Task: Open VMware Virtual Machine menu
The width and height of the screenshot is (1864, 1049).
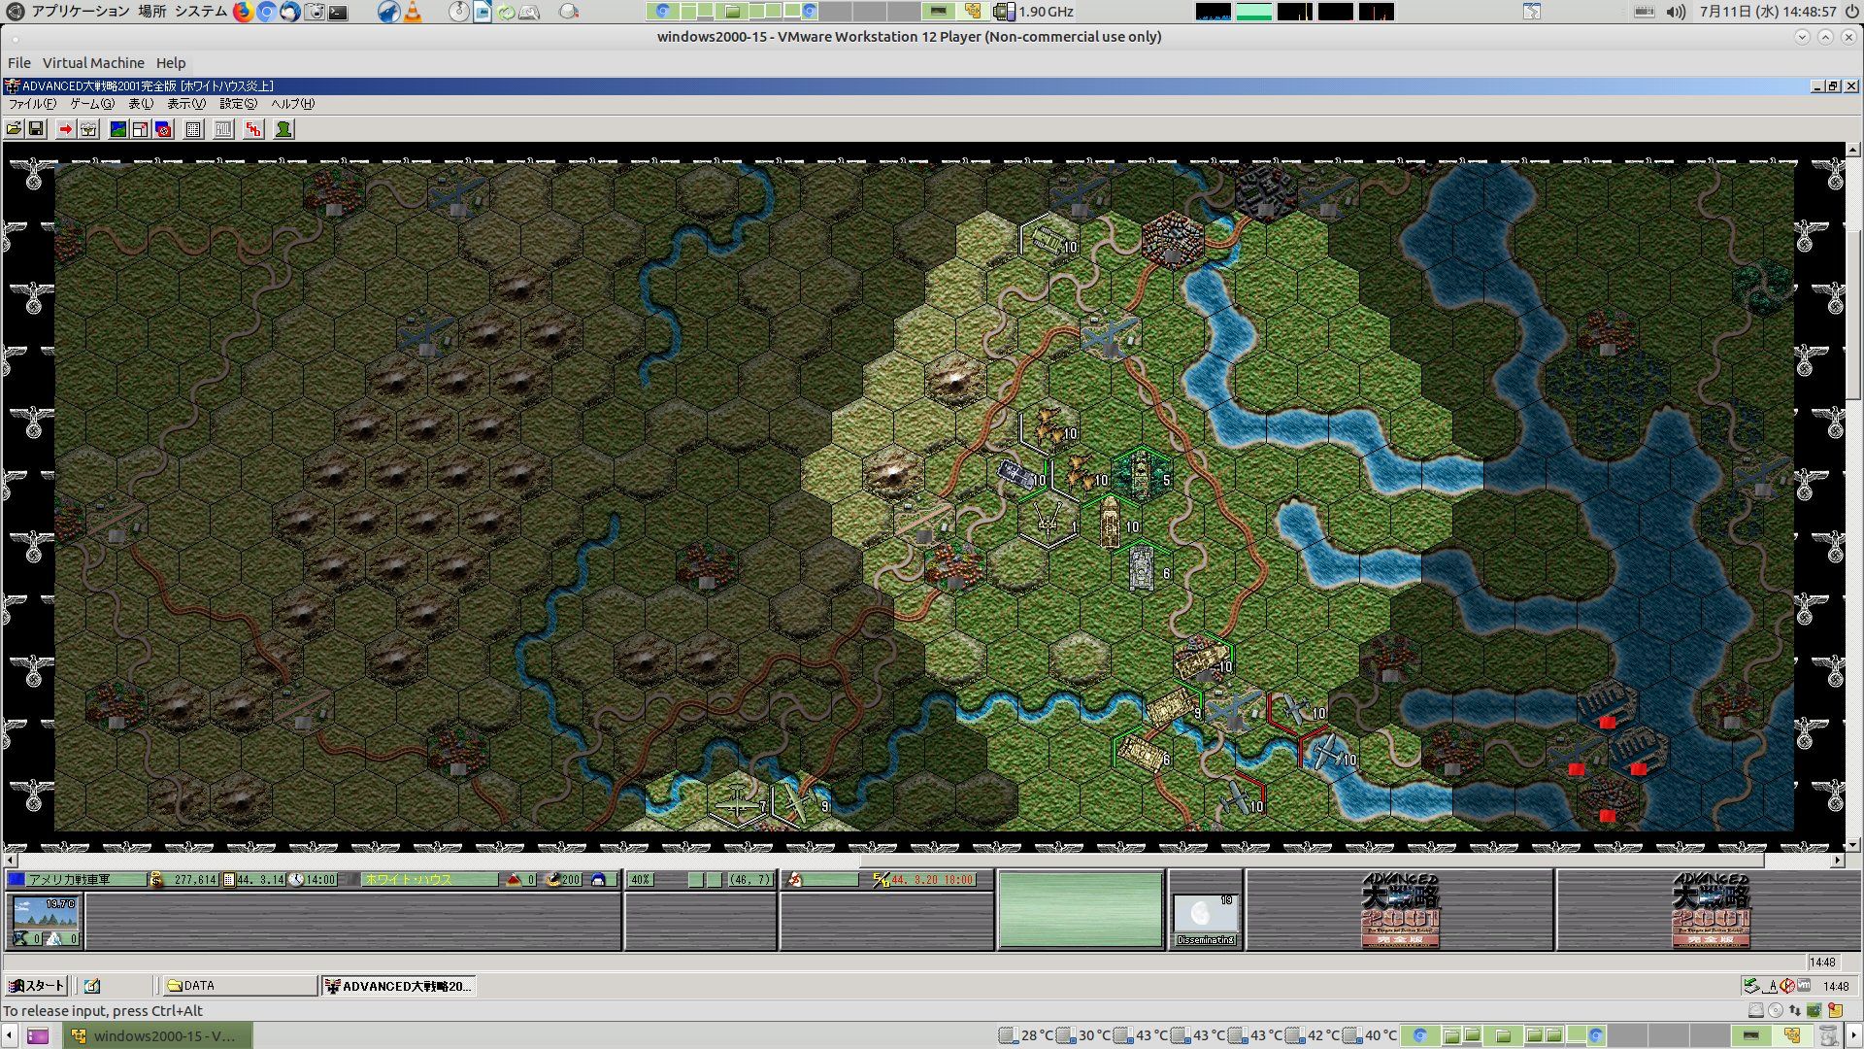Action: (93, 63)
